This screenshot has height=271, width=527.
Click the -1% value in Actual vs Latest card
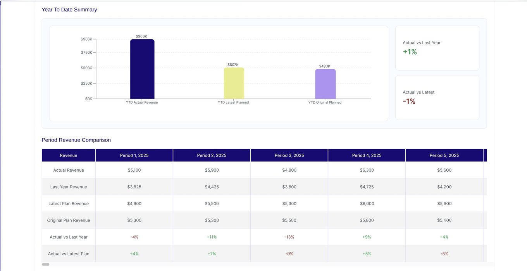click(x=409, y=101)
